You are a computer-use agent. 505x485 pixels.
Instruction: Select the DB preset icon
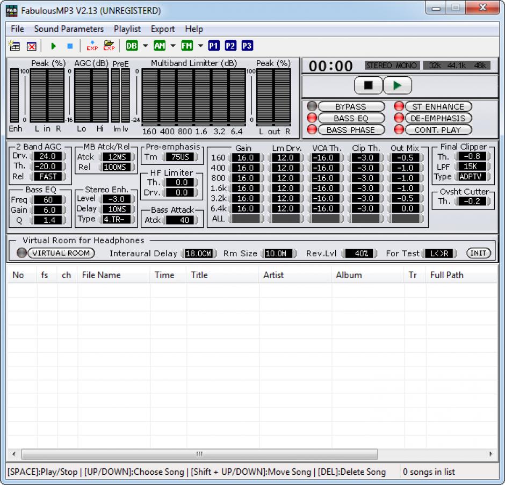(132, 46)
